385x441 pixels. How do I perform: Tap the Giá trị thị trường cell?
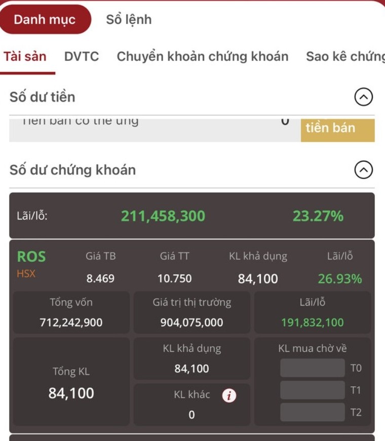pyautogui.click(x=191, y=312)
